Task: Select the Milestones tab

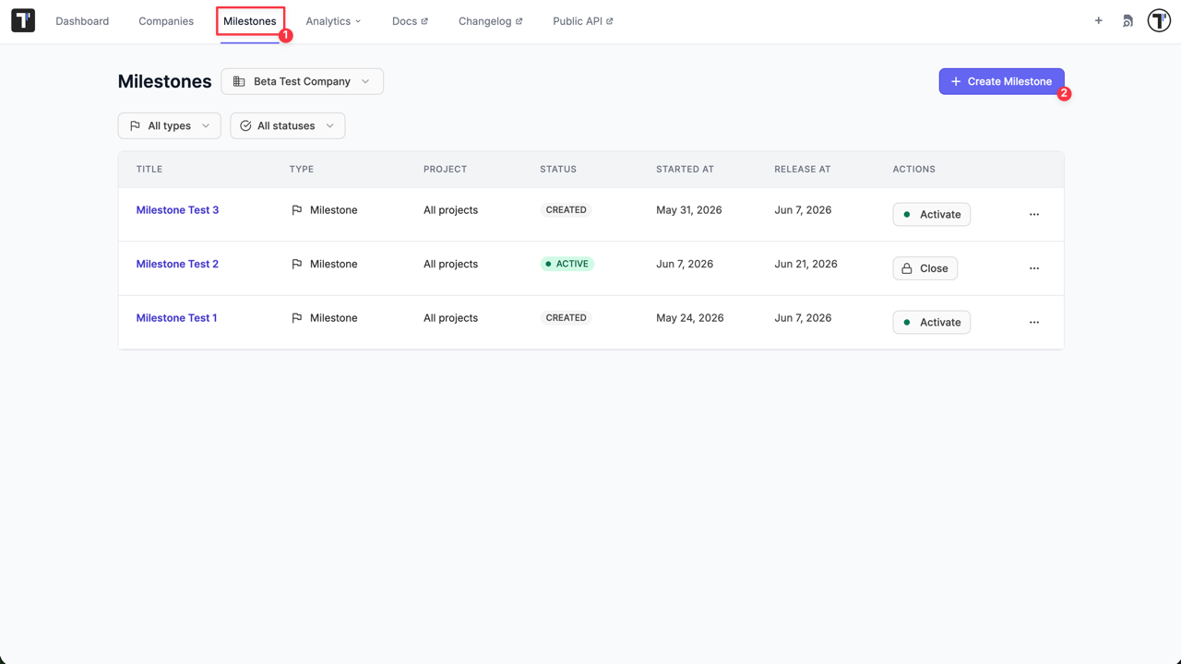Action: point(250,21)
